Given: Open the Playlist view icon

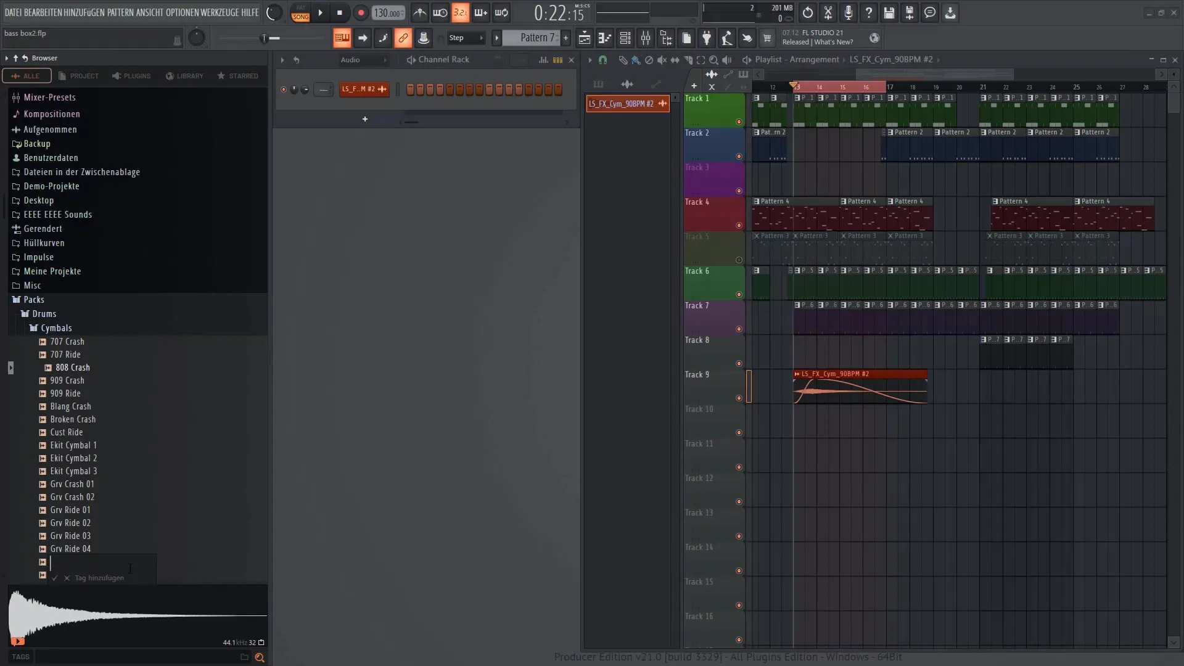Looking at the screenshot, I should [x=585, y=38].
